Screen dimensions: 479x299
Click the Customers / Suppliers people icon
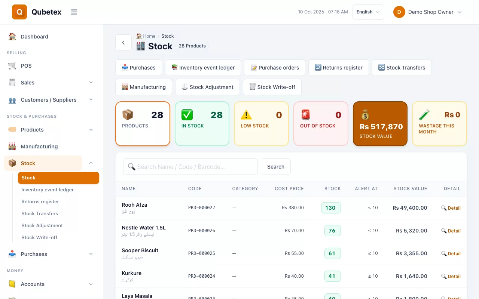(12, 100)
